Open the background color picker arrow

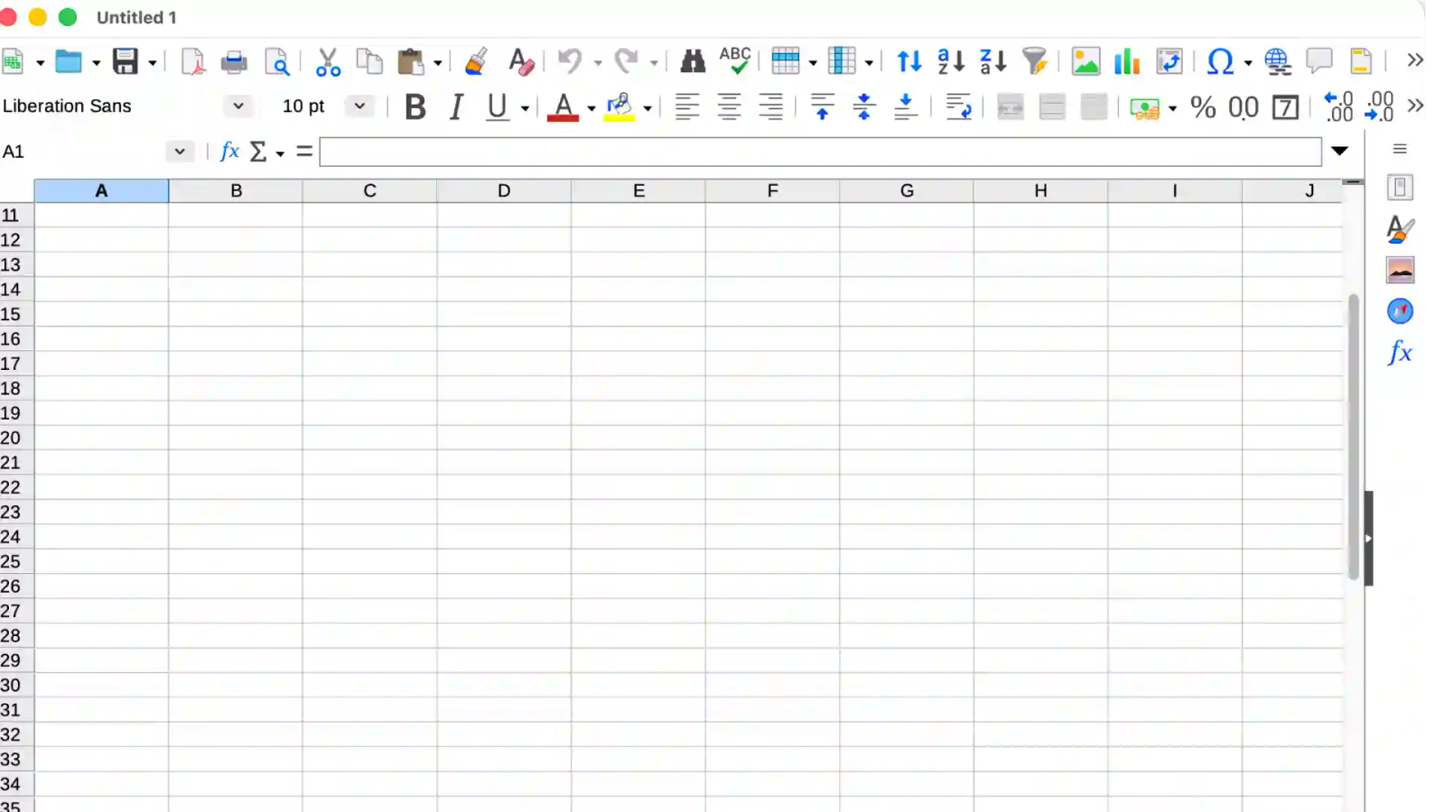point(648,108)
